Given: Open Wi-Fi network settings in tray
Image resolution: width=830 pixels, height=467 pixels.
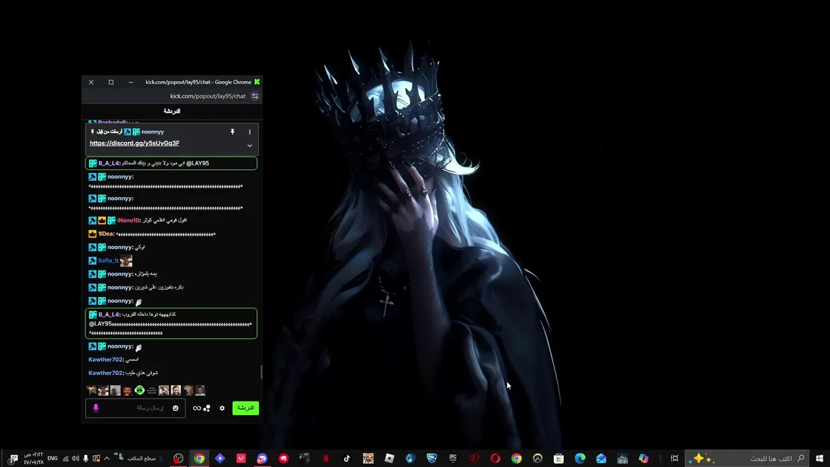Looking at the screenshot, I should (x=65, y=459).
